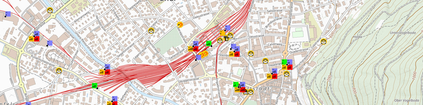The image size is (423, 105).
Task: Select the post office icon on Pulvermühlestrasse
Action: 59,71
